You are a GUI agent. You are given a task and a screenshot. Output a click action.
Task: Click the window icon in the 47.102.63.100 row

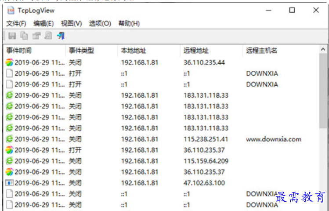click(9, 183)
